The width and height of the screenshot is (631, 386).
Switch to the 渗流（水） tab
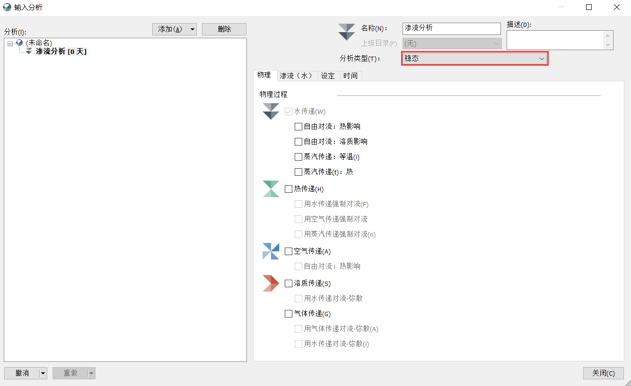click(x=297, y=76)
